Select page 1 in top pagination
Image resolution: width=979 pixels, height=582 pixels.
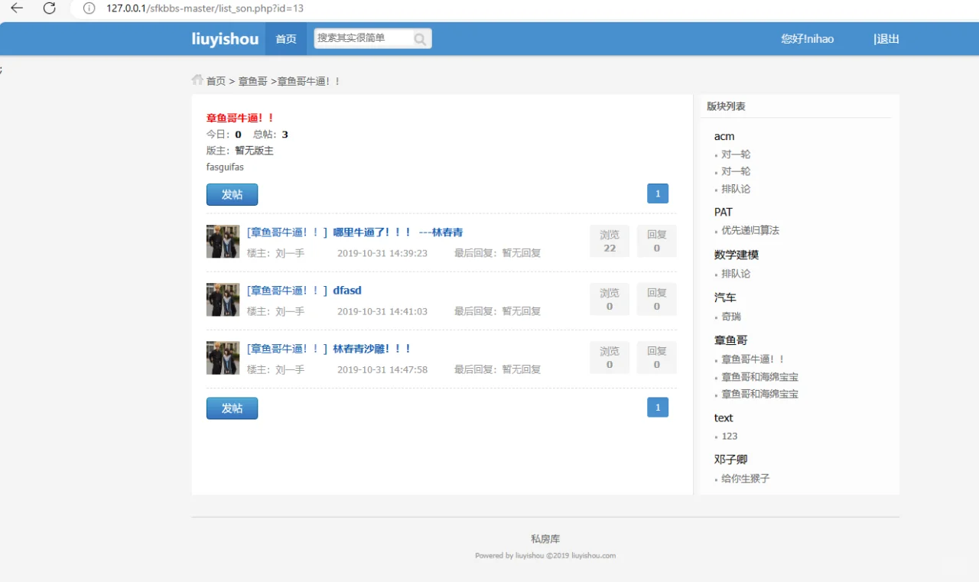(x=657, y=193)
